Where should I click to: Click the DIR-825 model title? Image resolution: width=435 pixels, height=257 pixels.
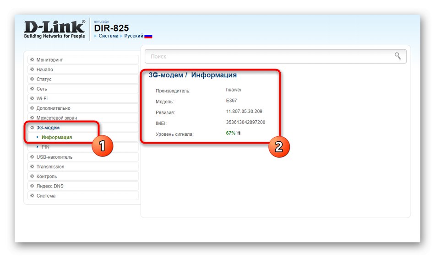pyautogui.click(x=111, y=28)
